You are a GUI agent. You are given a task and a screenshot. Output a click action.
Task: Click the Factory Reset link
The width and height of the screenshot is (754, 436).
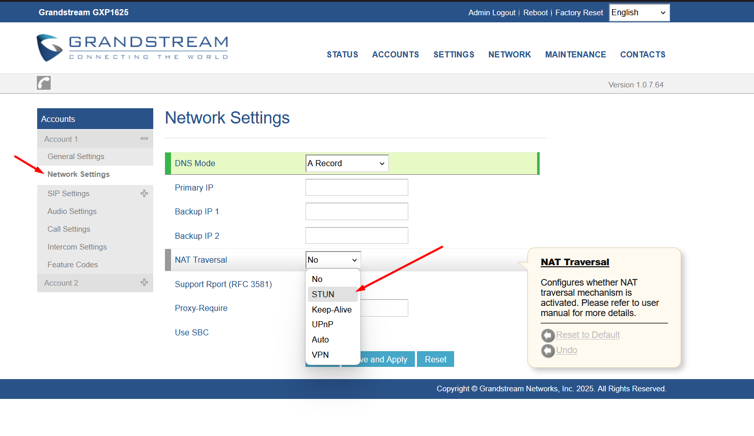pyautogui.click(x=579, y=13)
